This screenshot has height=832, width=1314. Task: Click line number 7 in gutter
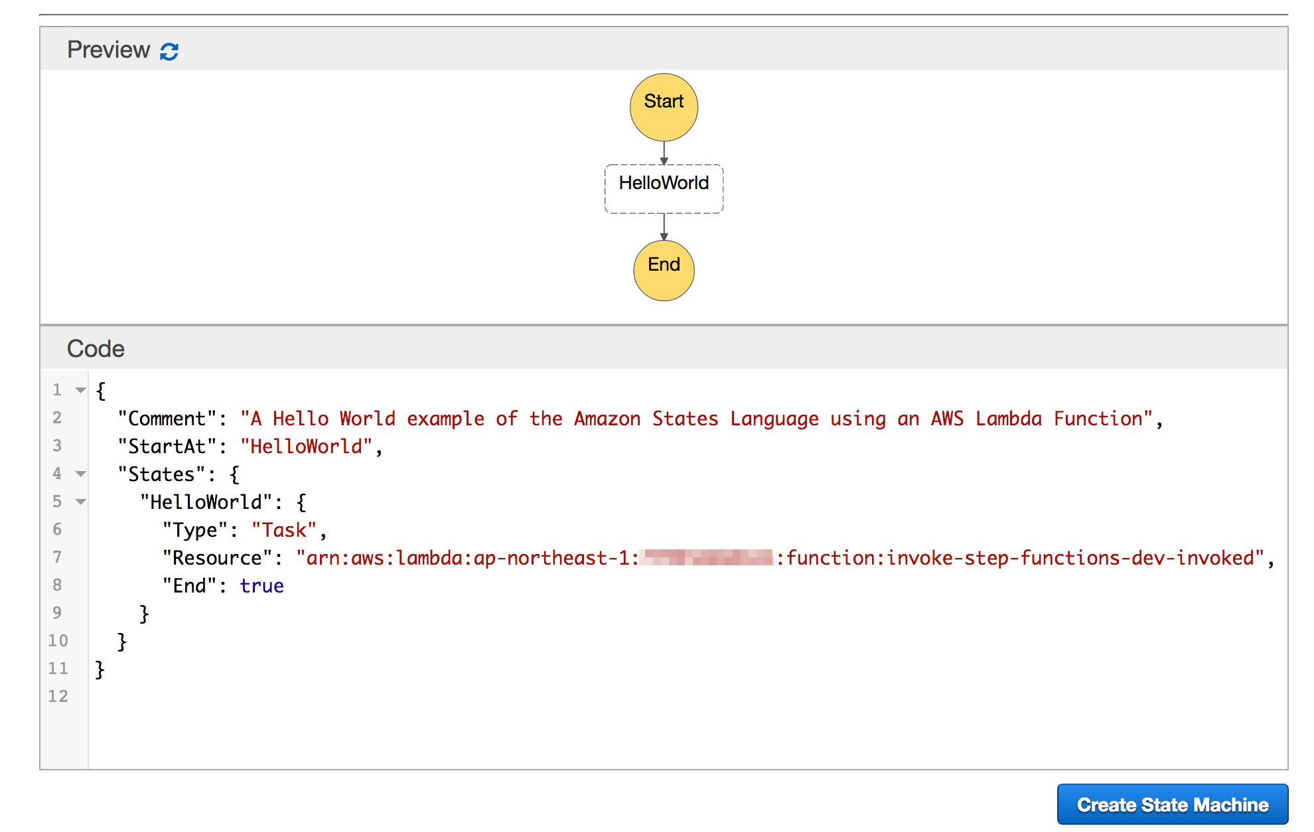[57, 557]
